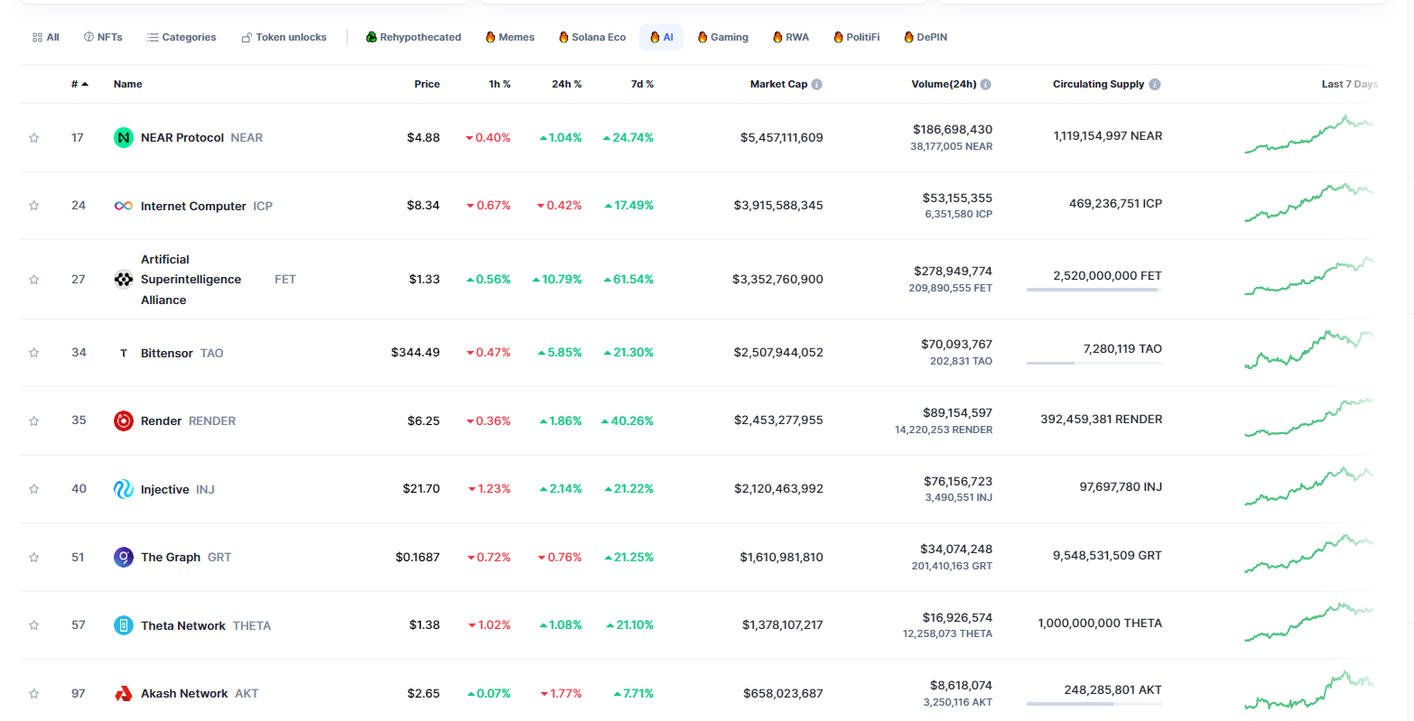Star Injective row for watchlist

[x=34, y=489]
